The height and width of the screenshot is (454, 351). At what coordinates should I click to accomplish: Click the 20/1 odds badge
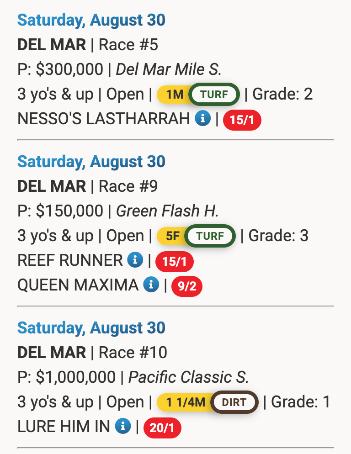pyautogui.click(x=162, y=428)
